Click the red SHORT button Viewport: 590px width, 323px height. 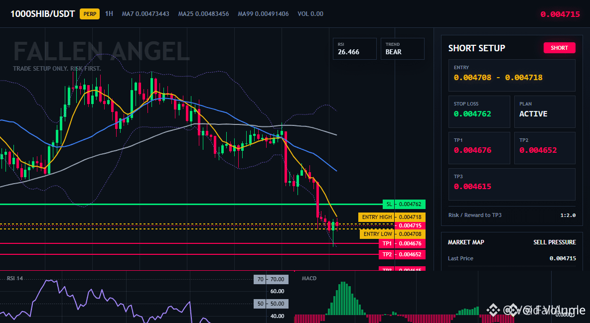click(559, 48)
